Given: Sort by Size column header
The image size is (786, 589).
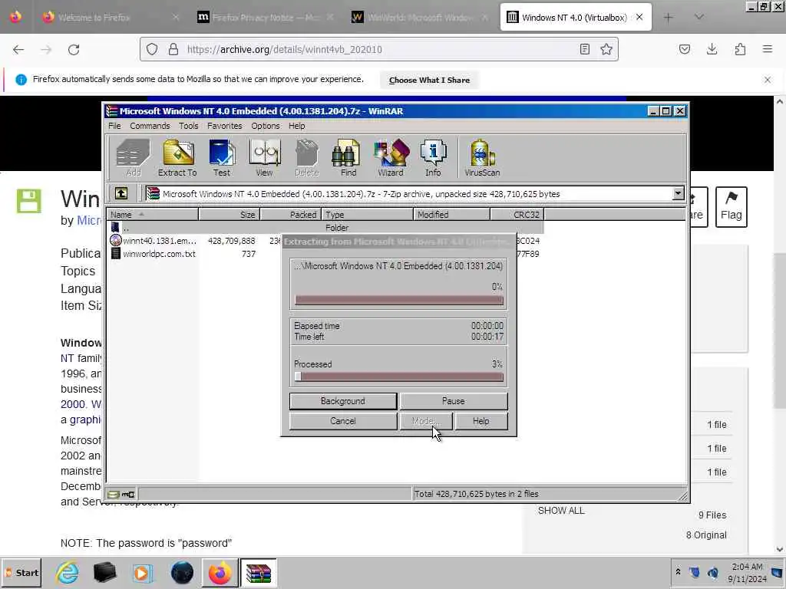Looking at the screenshot, I should tap(229, 215).
